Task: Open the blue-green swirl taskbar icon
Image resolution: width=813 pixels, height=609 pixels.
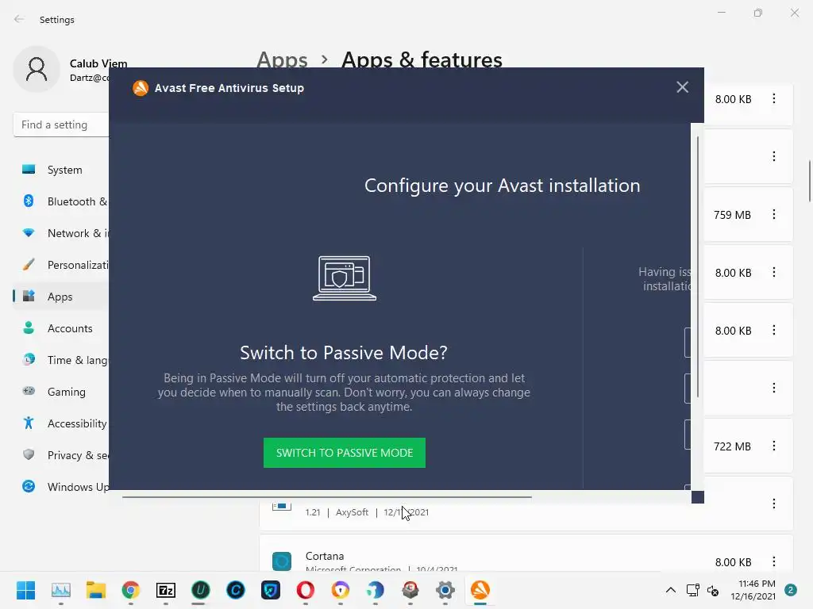Action: (x=376, y=590)
